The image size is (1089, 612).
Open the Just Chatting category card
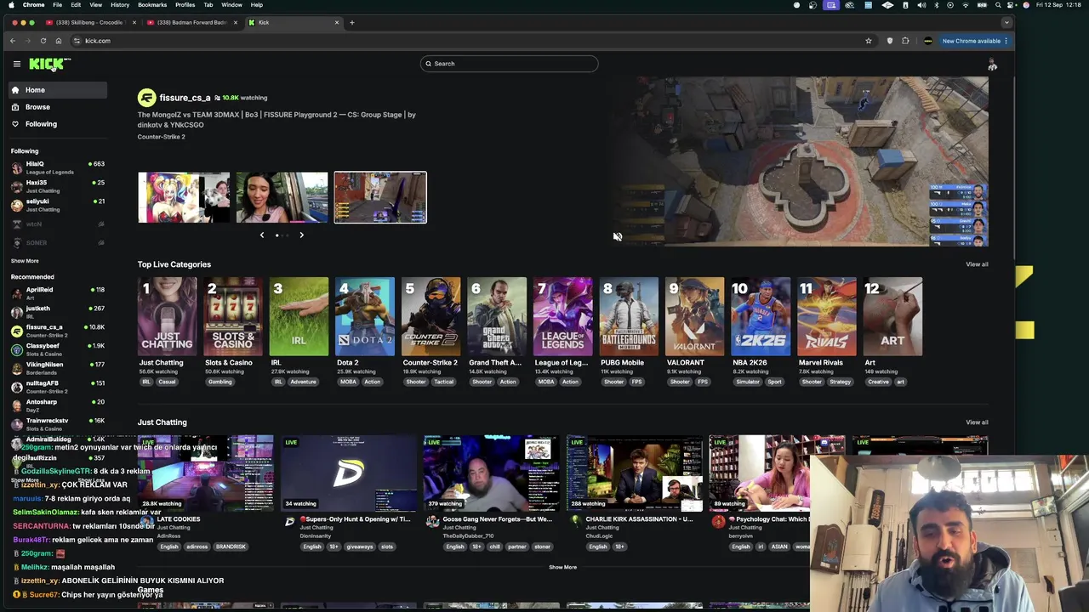[x=167, y=316]
